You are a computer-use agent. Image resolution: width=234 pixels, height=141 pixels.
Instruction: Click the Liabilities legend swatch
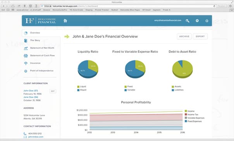coord(173,90)
